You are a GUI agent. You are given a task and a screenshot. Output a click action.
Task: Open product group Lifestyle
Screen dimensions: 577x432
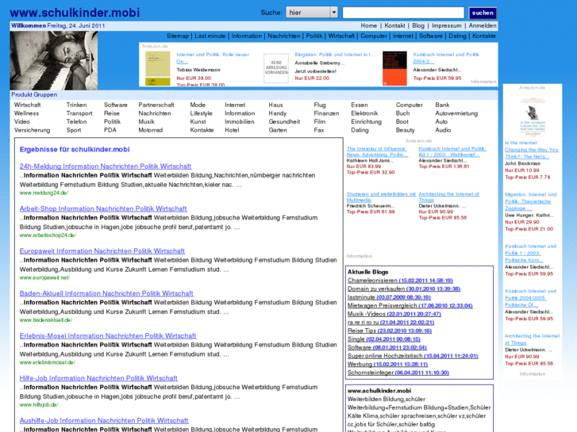pos(202,113)
